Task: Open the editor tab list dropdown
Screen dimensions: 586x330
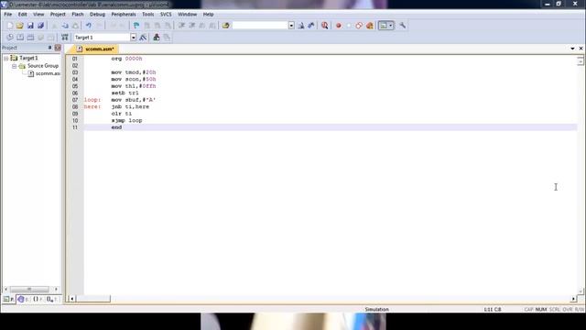Action: tap(572, 49)
